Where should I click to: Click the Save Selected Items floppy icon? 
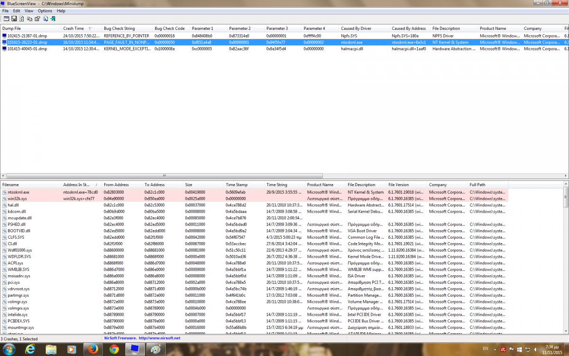pyautogui.click(x=14, y=19)
